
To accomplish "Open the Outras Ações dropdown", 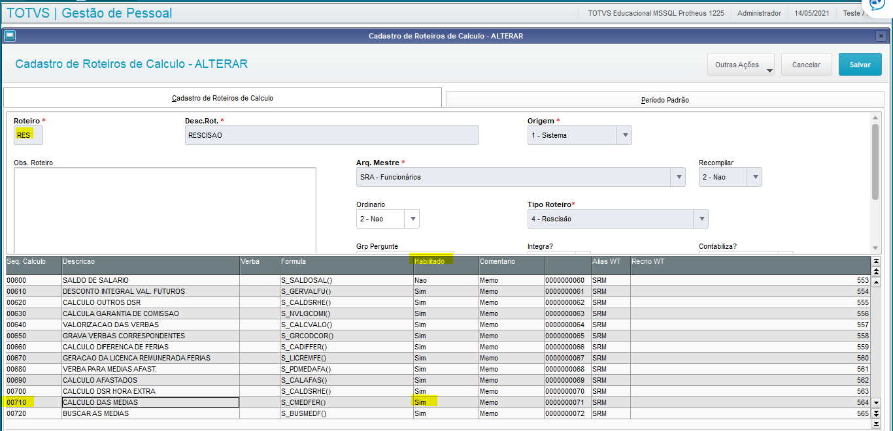I will 741,65.
